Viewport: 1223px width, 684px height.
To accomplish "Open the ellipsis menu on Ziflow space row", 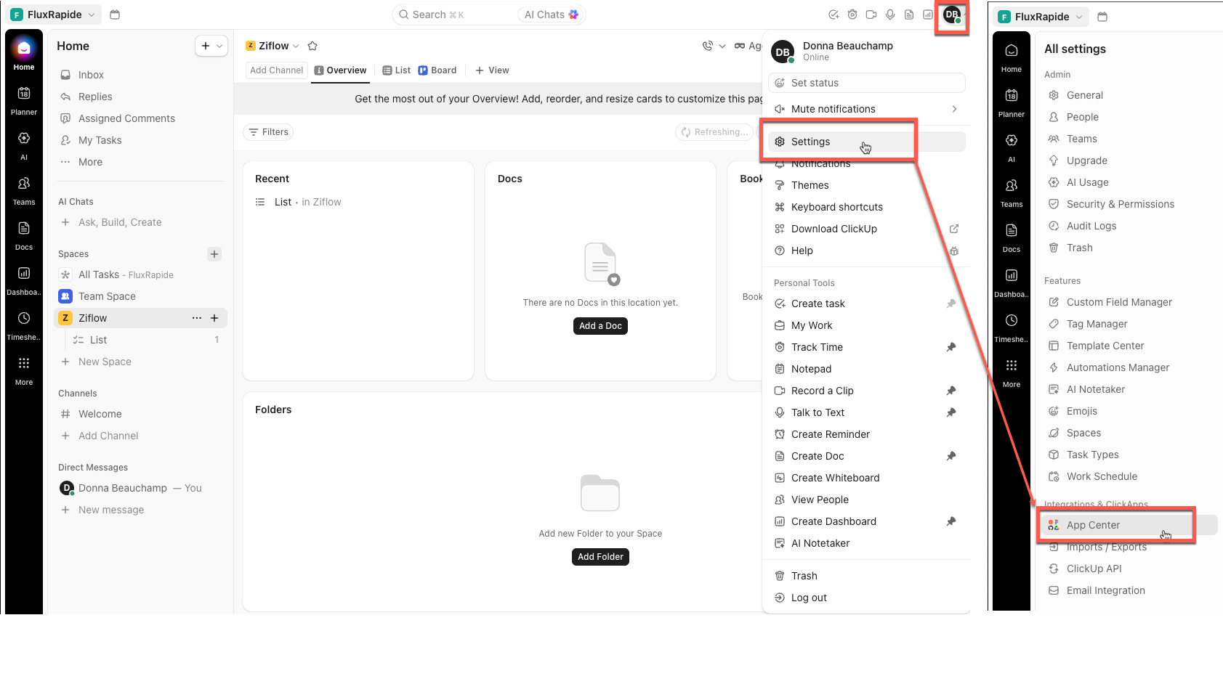I will click(x=197, y=318).
